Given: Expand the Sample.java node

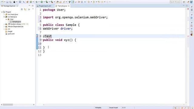Looking at the screenshot, I should (x=8, y=22).
